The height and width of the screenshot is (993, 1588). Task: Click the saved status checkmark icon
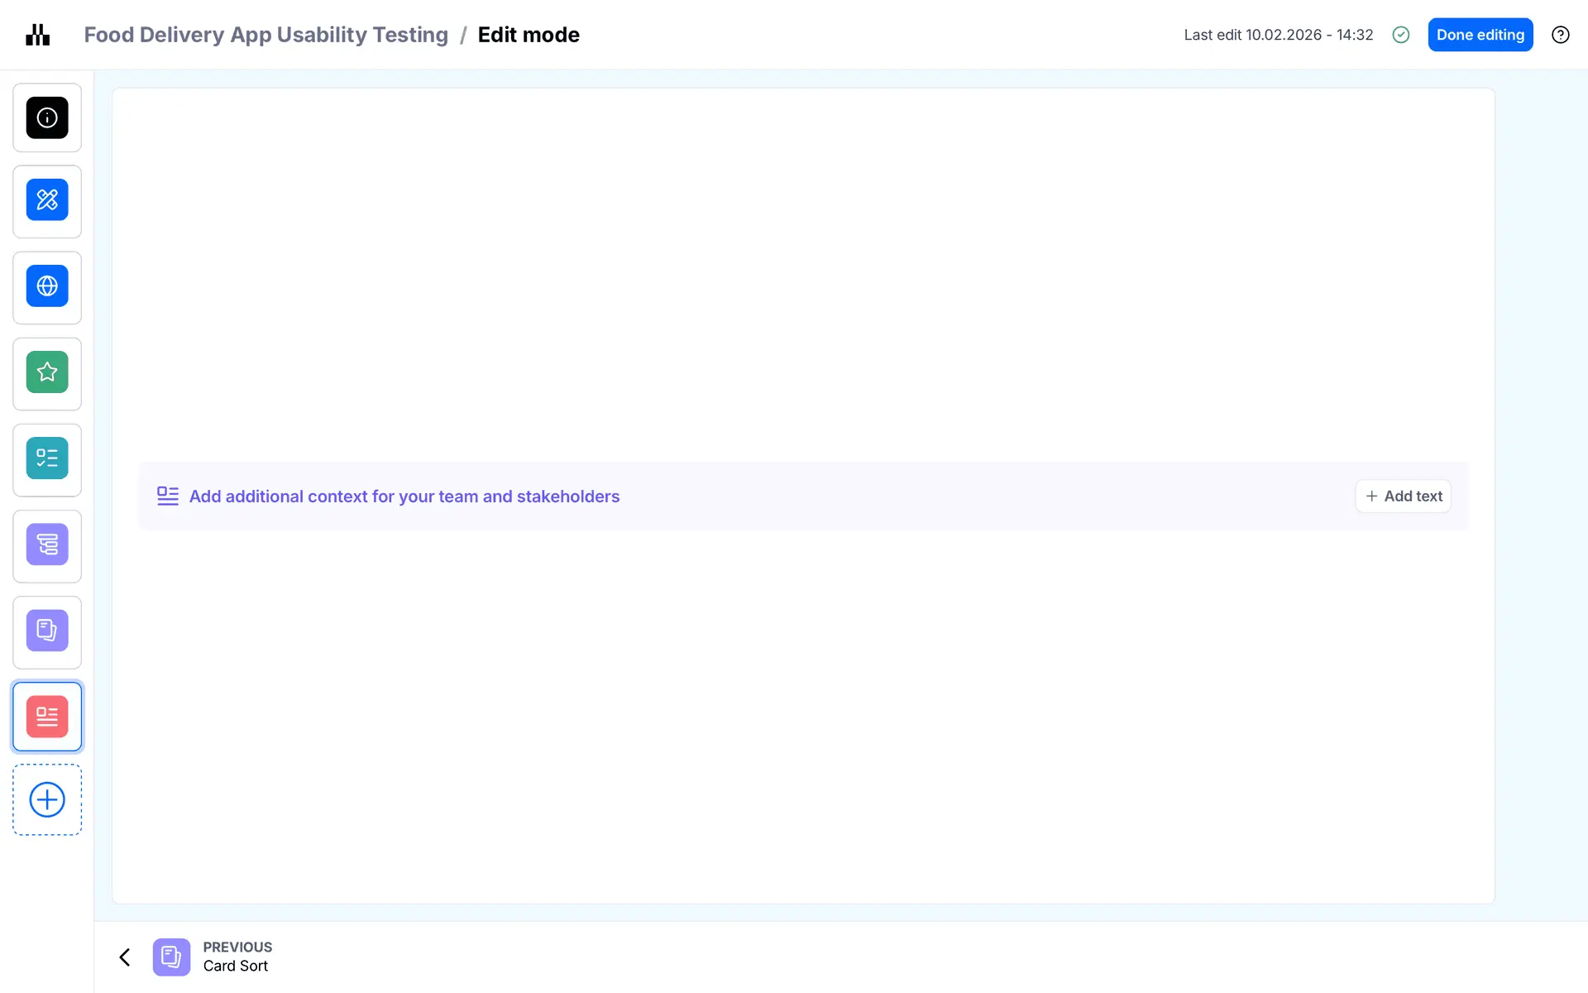coord(1400,35)
